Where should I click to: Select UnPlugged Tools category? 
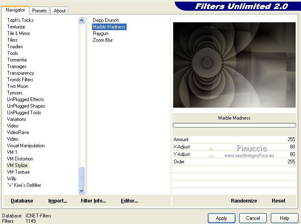click(x=24, y=113)
